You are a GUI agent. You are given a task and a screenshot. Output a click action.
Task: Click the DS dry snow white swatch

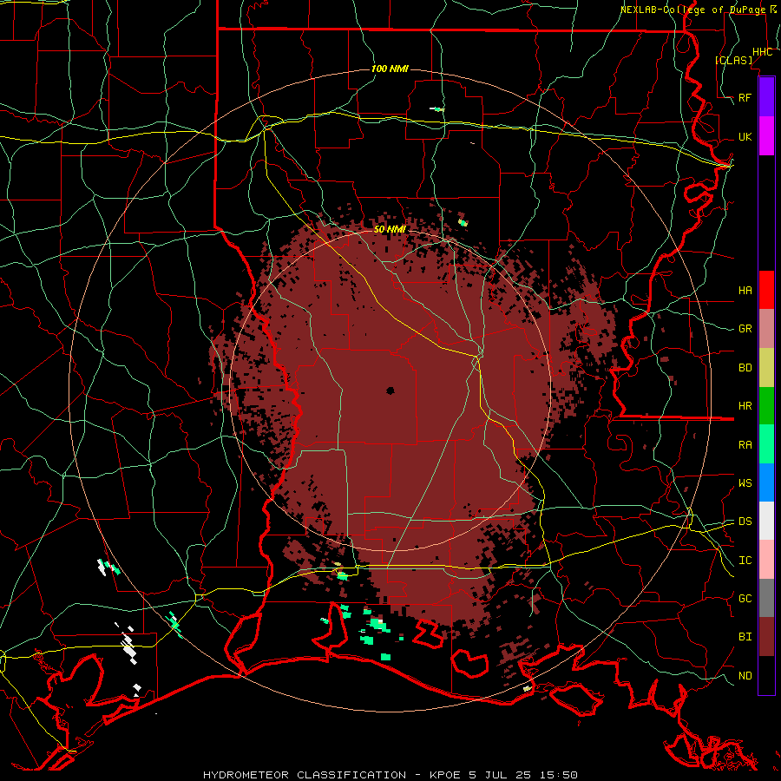pos(766,521)
